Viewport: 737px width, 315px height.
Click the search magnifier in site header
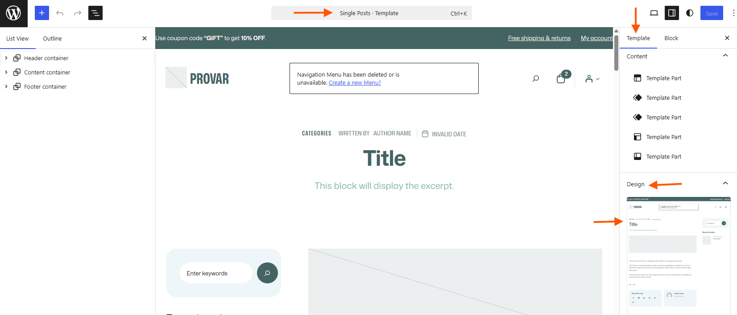[x=536, y=79]
